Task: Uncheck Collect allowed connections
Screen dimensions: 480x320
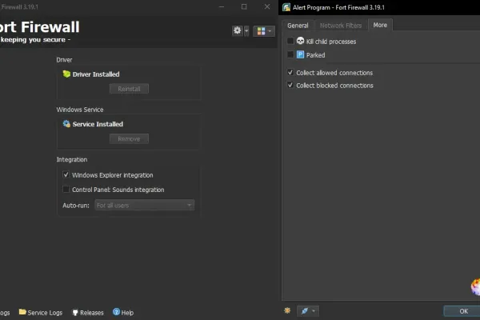Action: tap(290, 72)
